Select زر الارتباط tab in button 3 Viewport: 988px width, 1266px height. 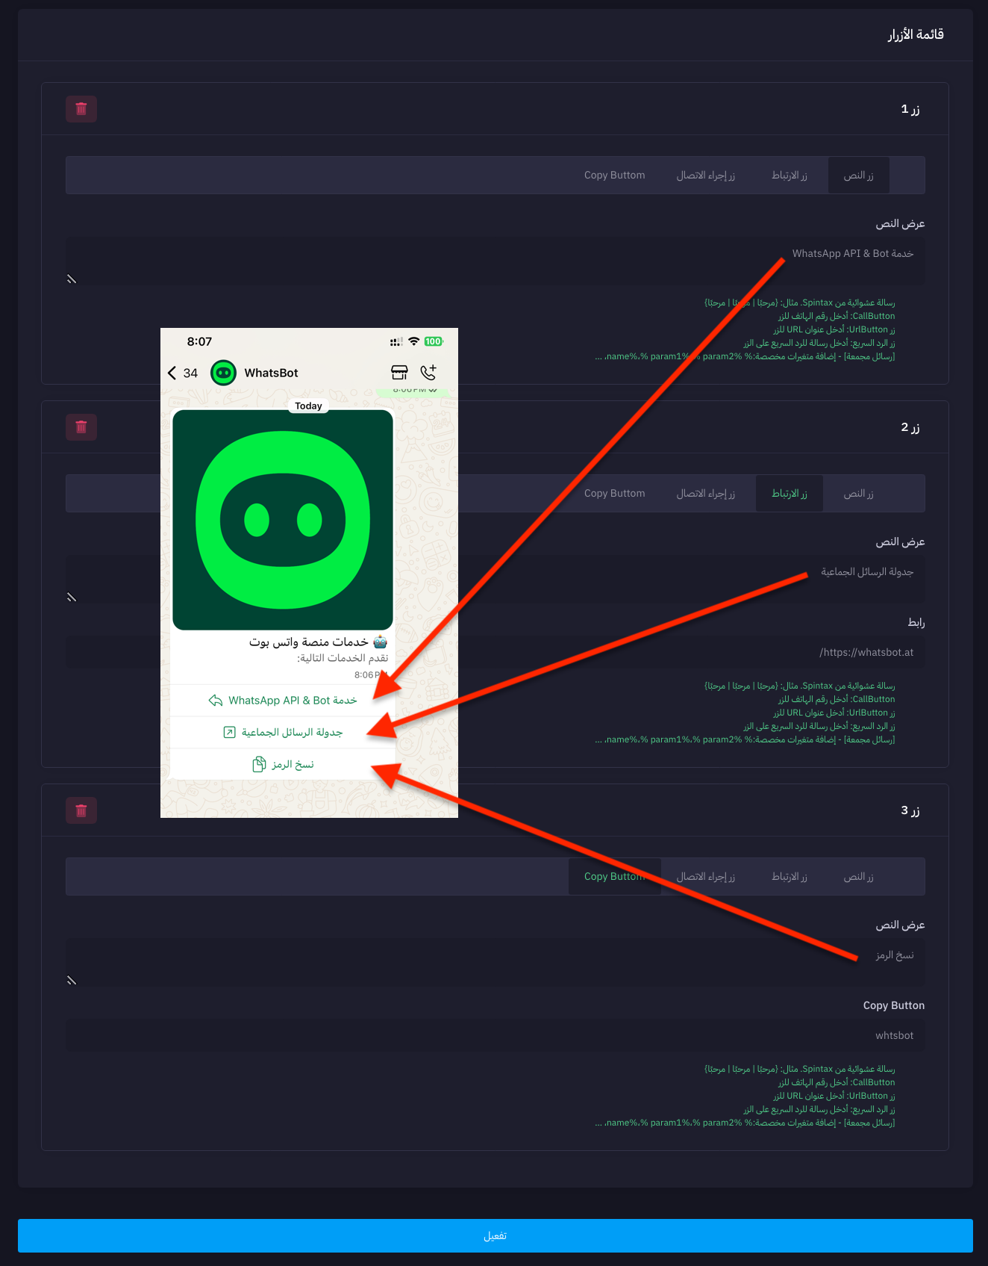(x=789, y=877)
